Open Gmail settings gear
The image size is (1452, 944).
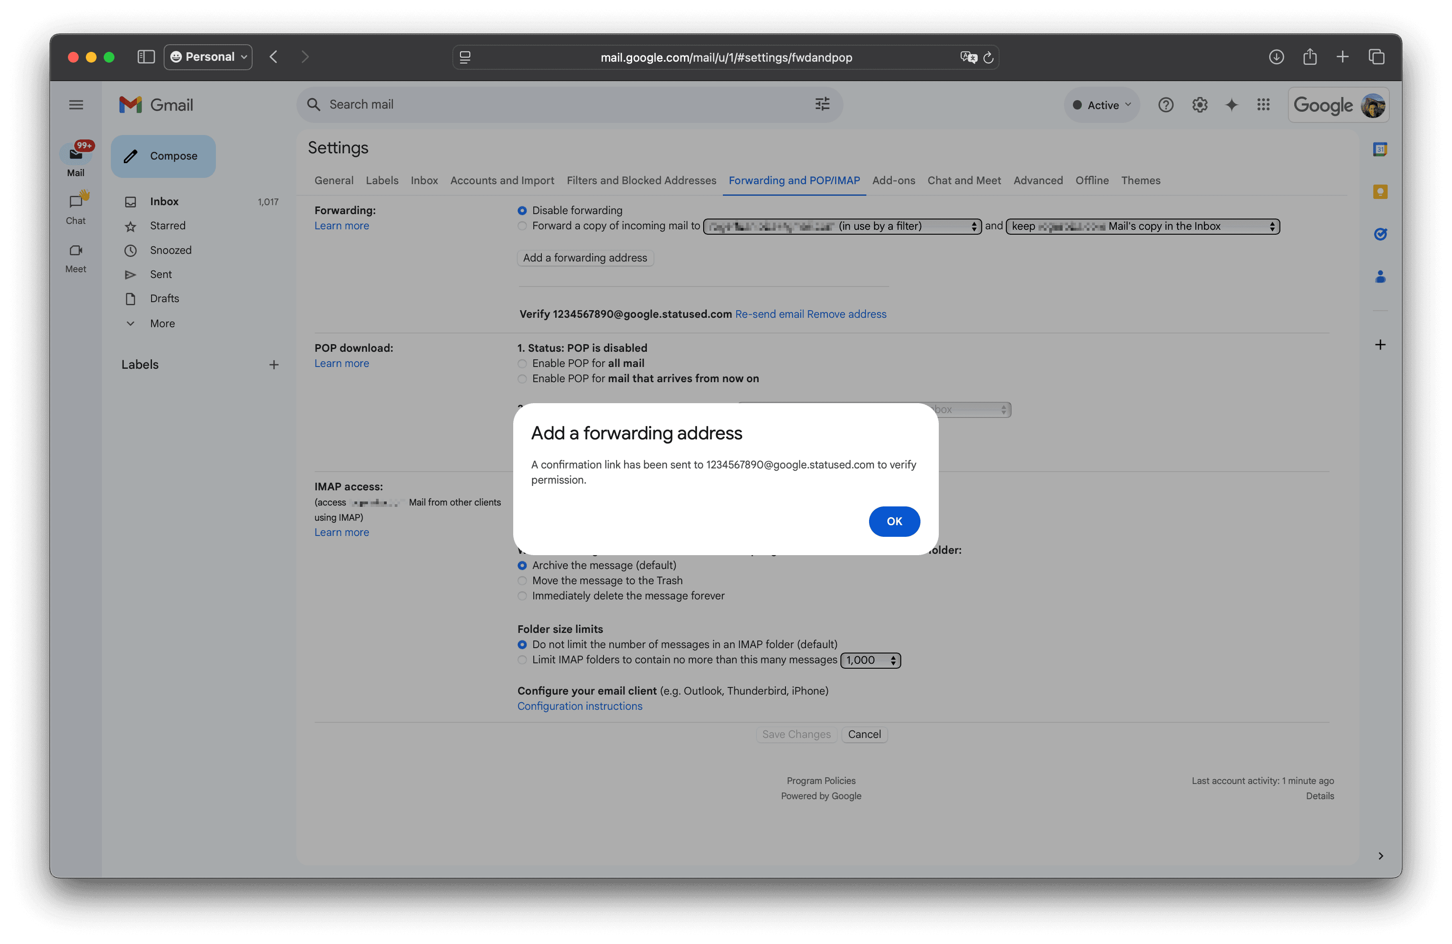click(1199, 104)
